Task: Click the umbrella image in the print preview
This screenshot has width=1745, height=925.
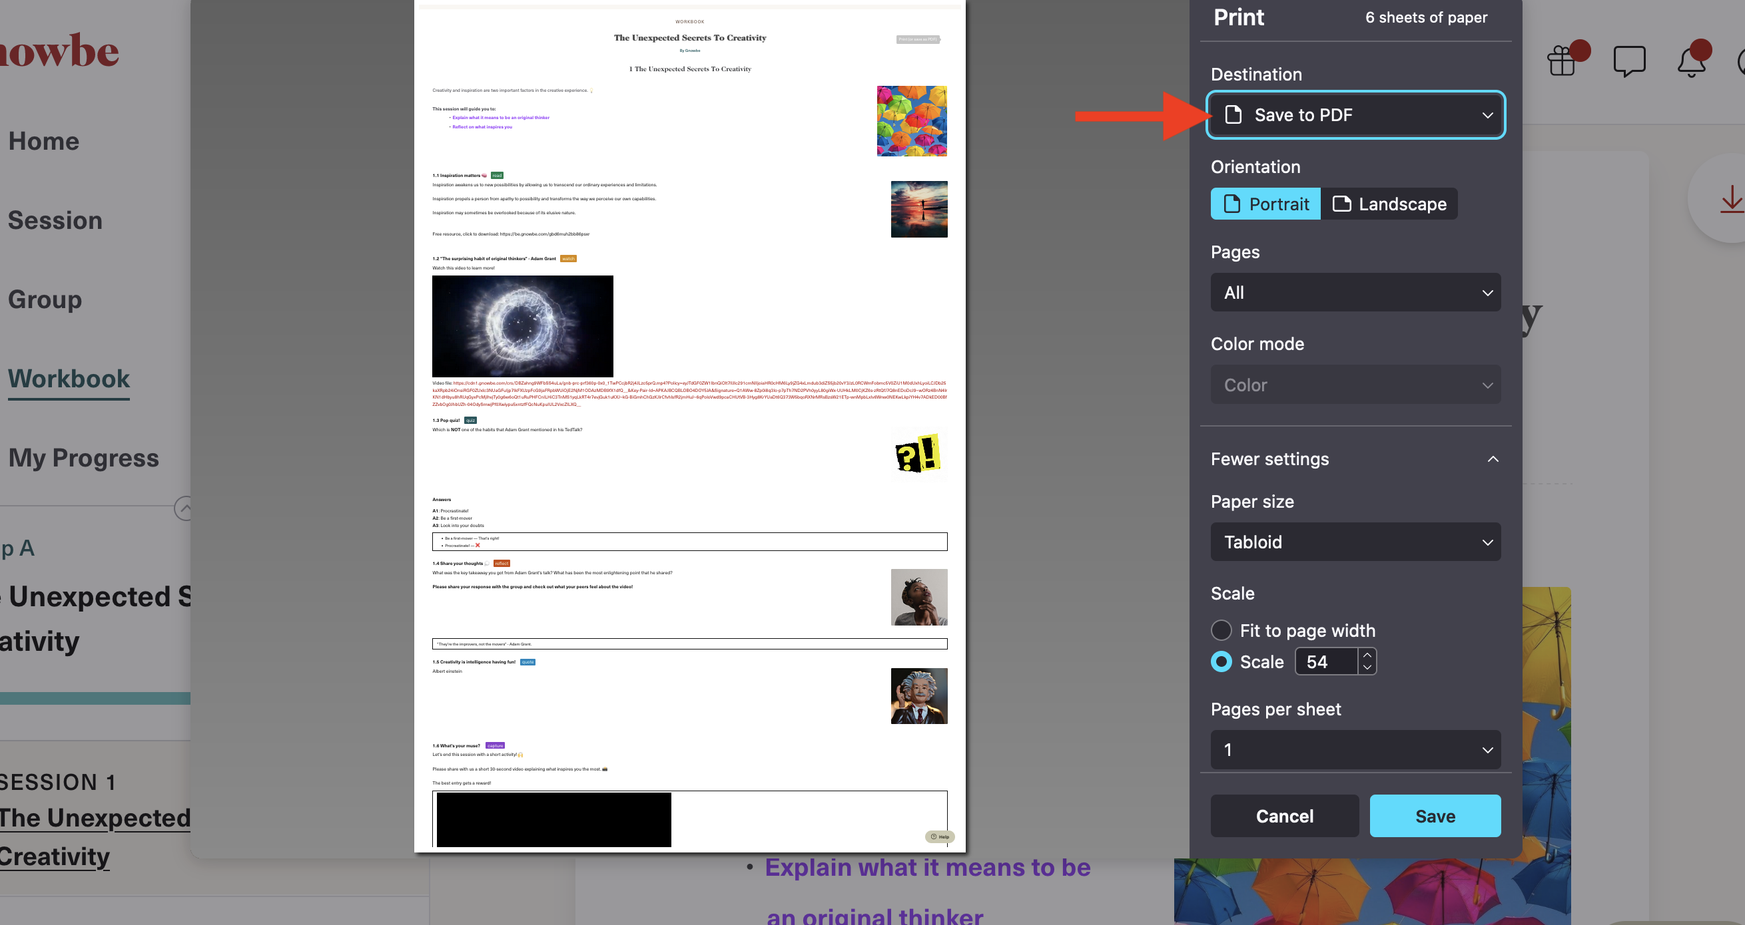Action: coord(912,121)
